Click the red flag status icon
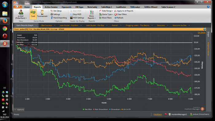The height and width of the screenshot is (121, 215). pyautogui.click(x=166, y=114)
